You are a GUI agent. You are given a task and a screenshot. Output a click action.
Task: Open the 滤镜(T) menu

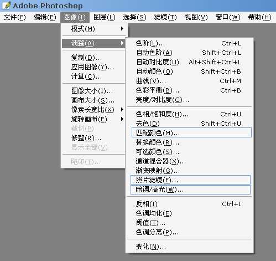click(x=165, y=17)
